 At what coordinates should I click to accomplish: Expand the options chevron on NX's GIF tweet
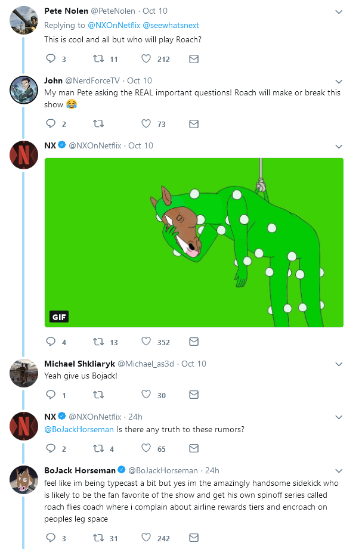[339, 146]
